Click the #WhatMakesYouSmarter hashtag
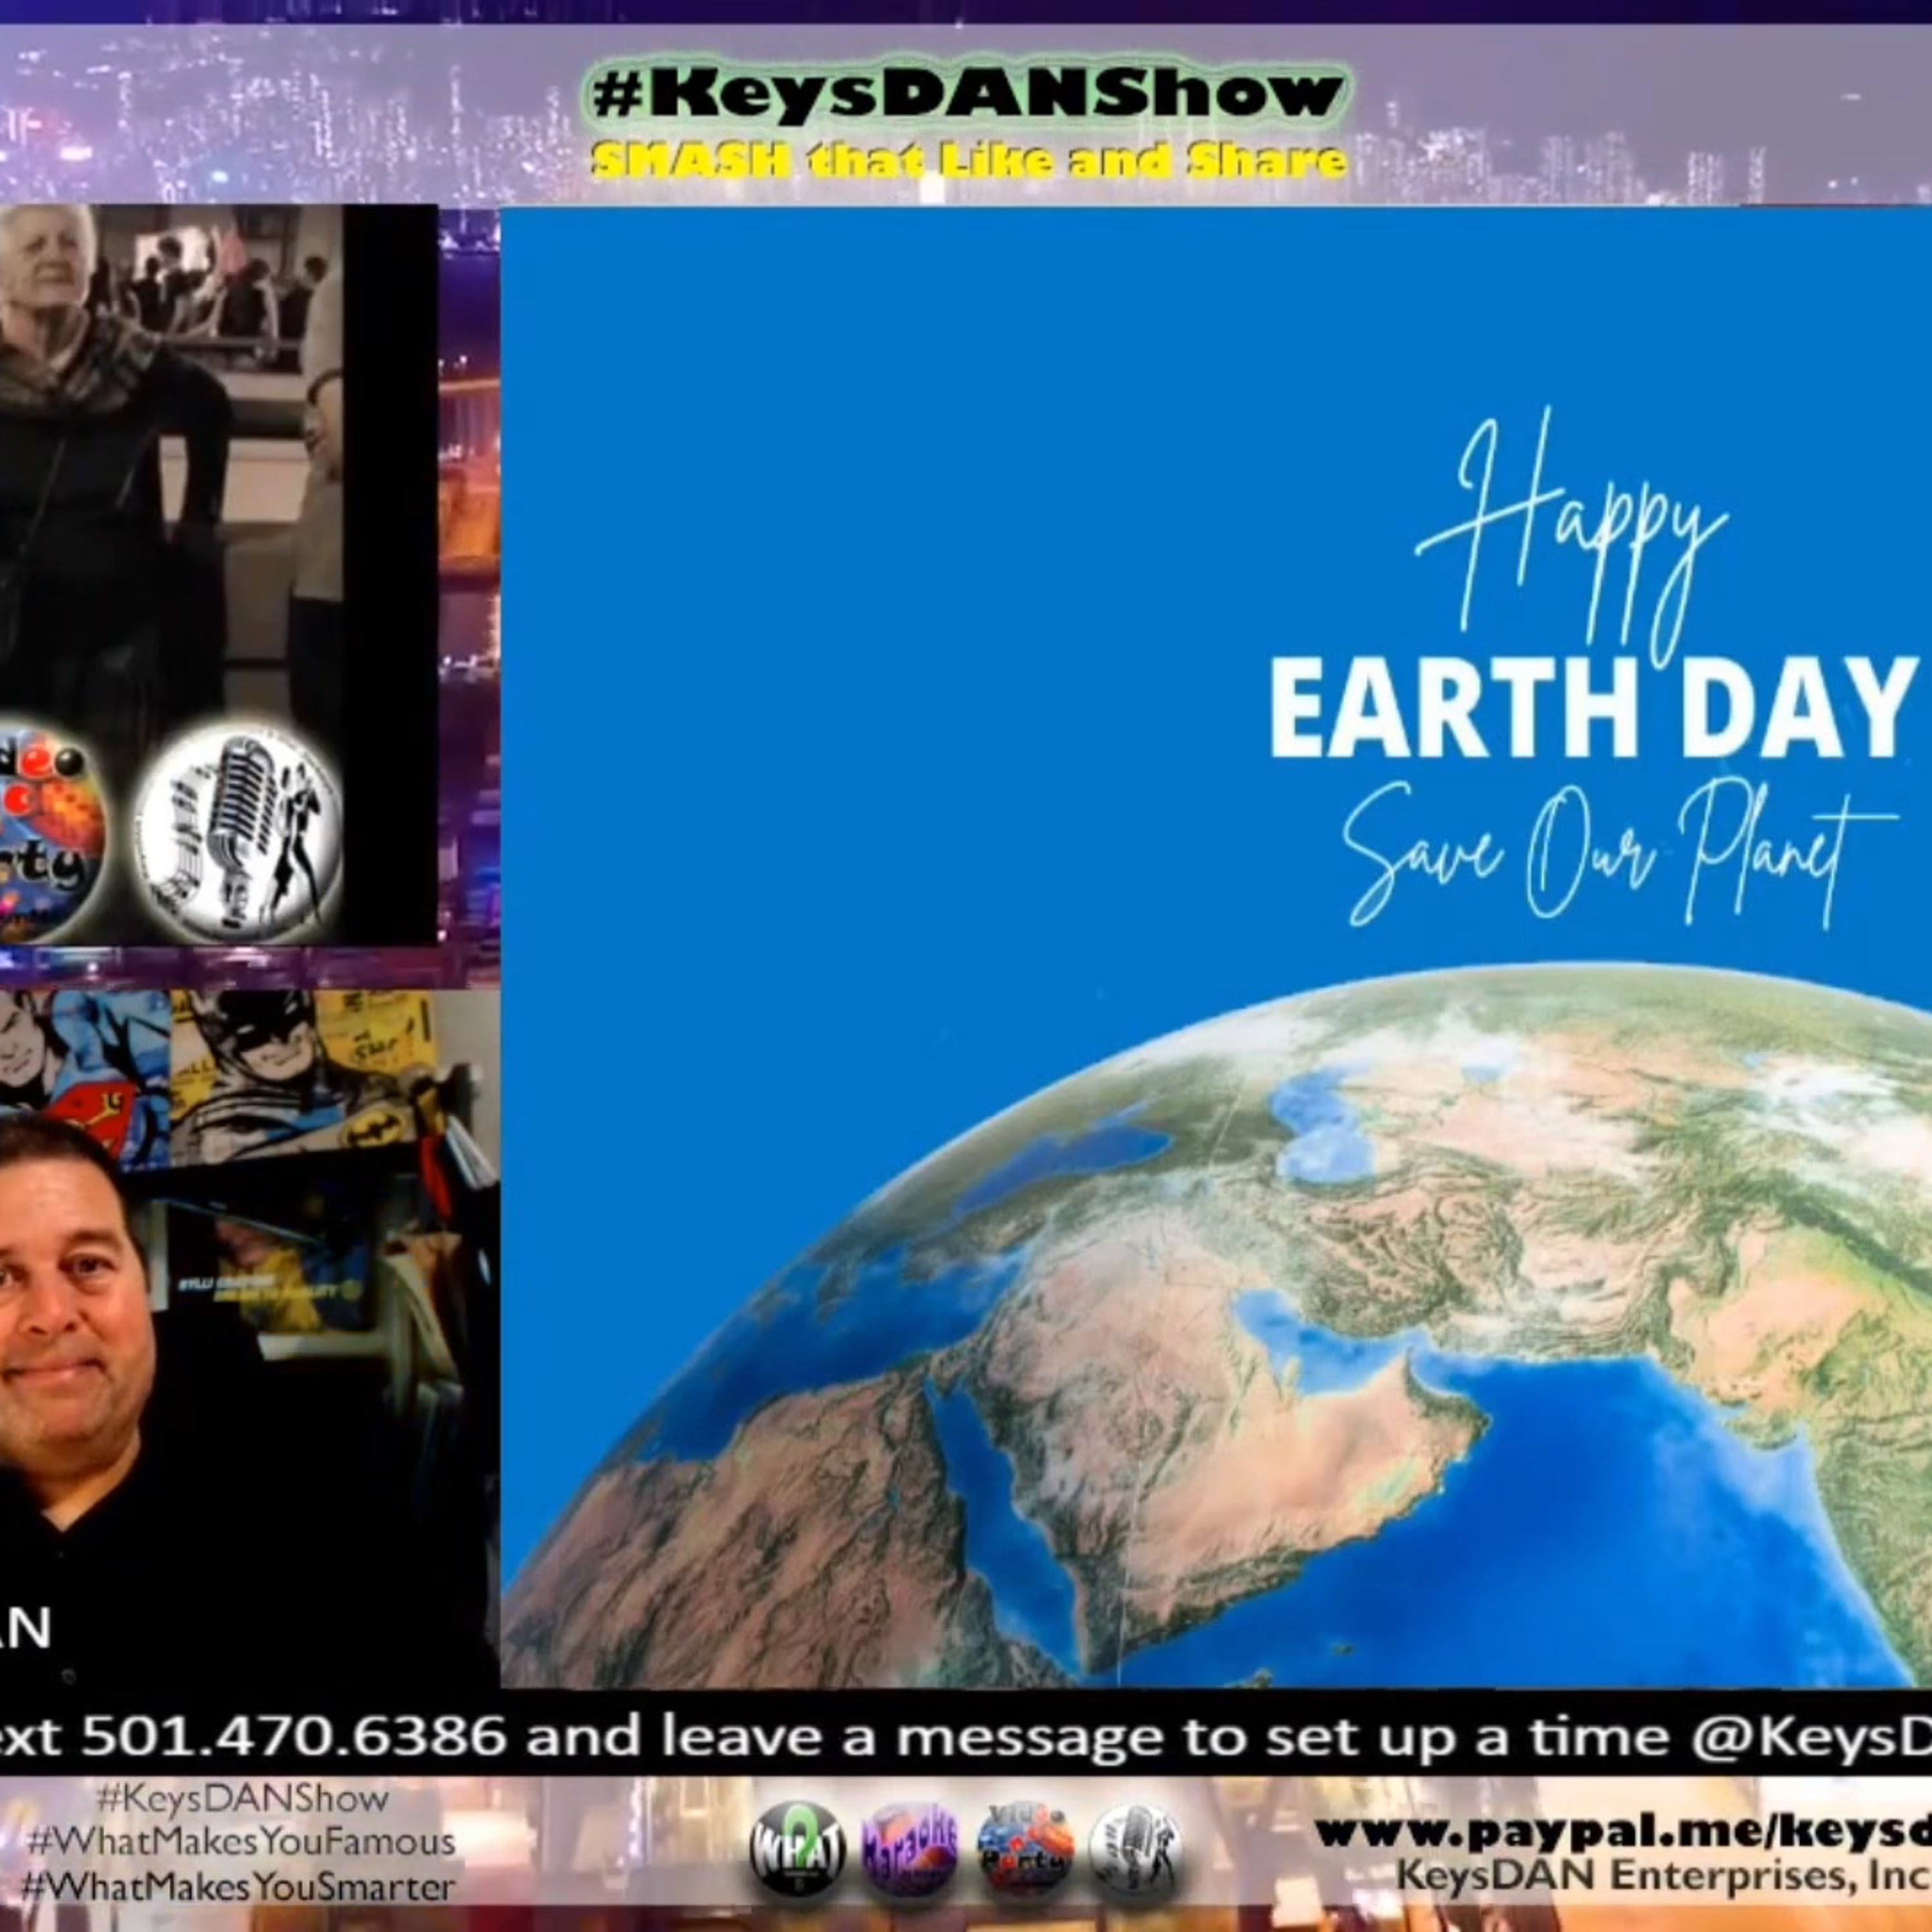Screen dimensions: 1932x1932 pos(239,1886)
